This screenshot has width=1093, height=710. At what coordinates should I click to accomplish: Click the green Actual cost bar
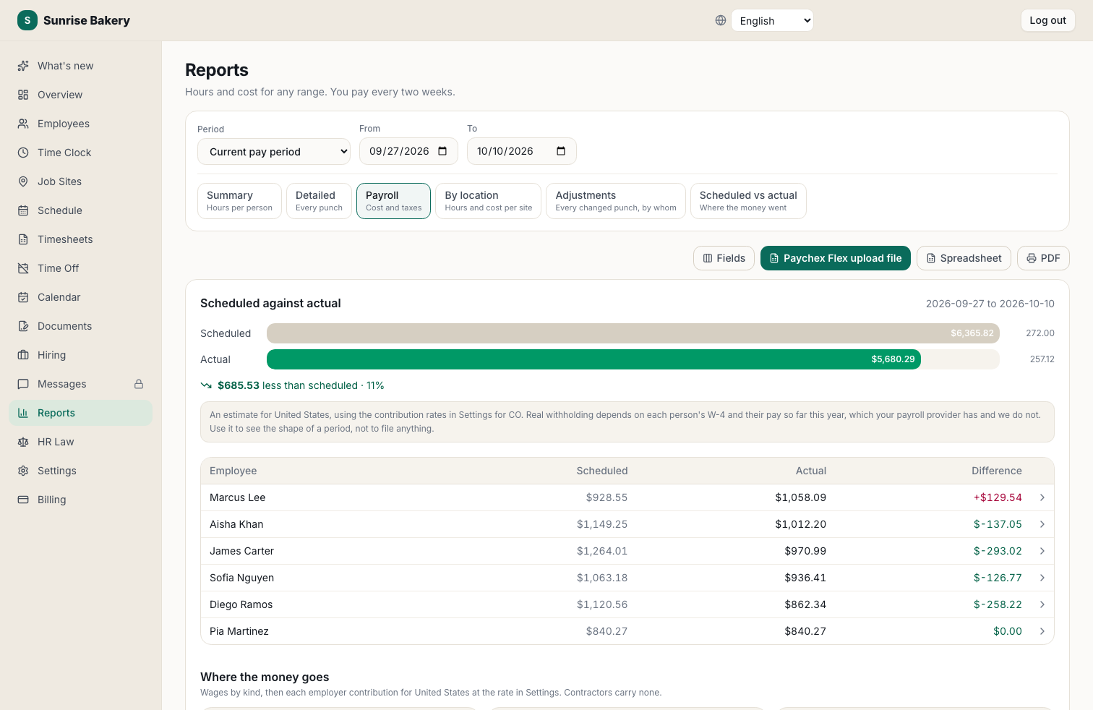coord(593,359)
